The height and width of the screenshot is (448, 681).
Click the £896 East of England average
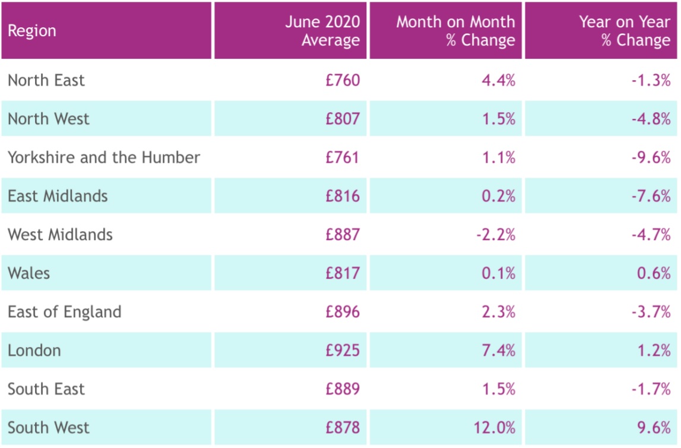coord(343,312)
